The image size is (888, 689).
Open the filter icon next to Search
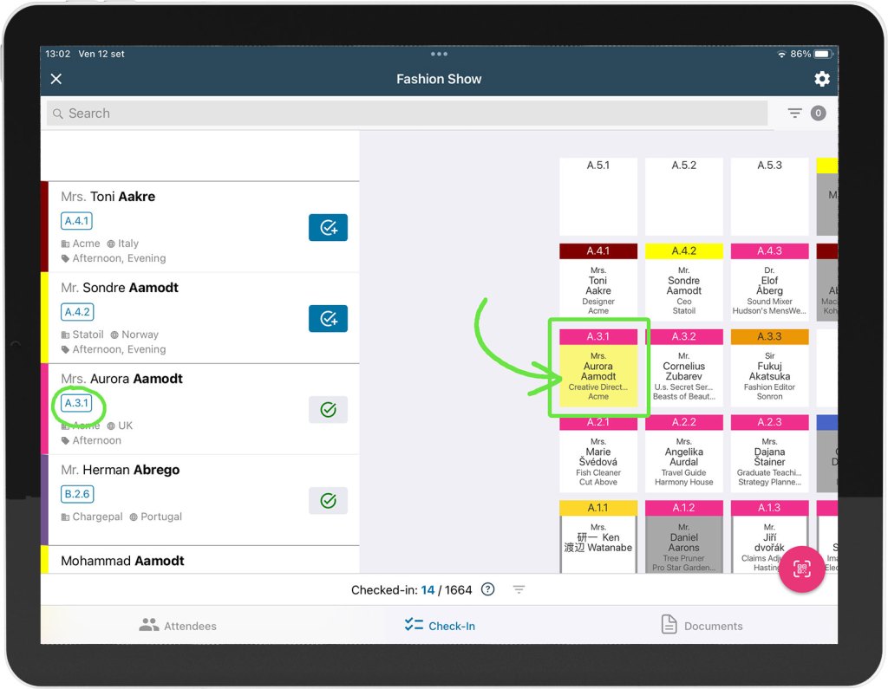tap(794, 114)
